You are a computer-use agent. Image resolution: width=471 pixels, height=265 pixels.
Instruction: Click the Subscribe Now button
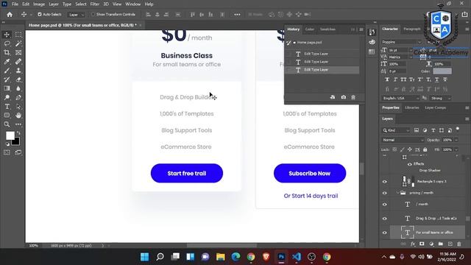click(310, 174)
